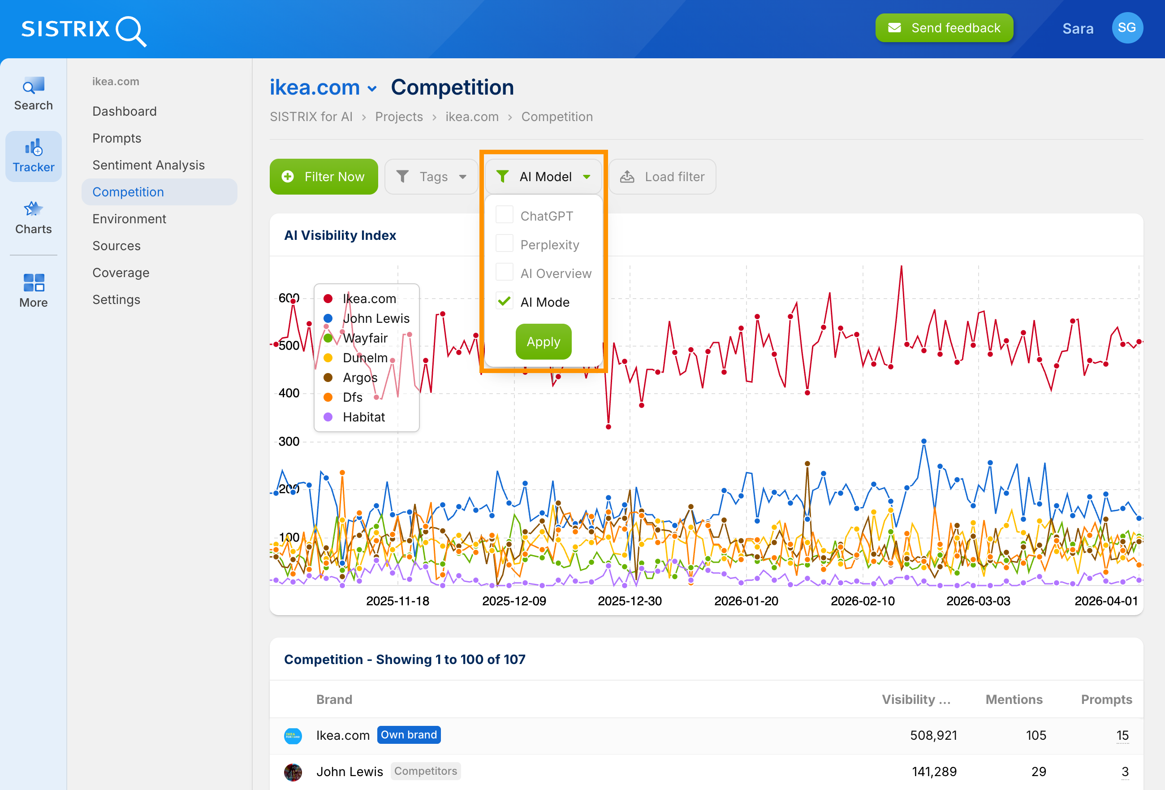This screenshot has width=1165, height=790.
Task: Switch to the Sentiment Analysis section
Action: coord(148,165)
